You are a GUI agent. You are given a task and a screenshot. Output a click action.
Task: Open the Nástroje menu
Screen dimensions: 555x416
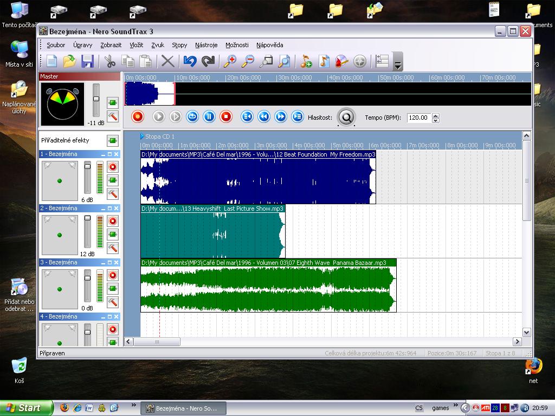tap(206, 45)
